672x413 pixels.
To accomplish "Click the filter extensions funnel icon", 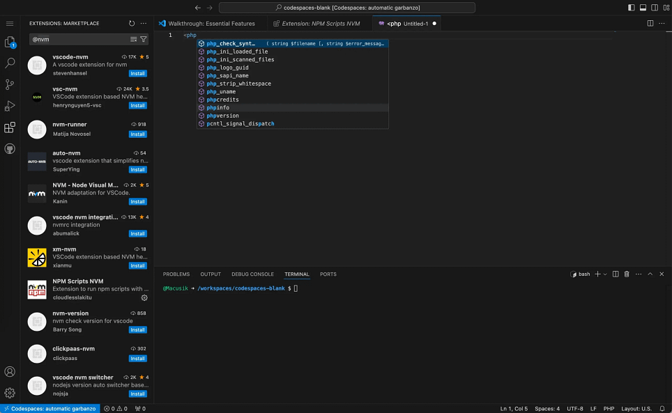I will point(143,40).
